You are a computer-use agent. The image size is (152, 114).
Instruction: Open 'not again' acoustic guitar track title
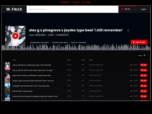pyautogui.click(x=33, y=70)
